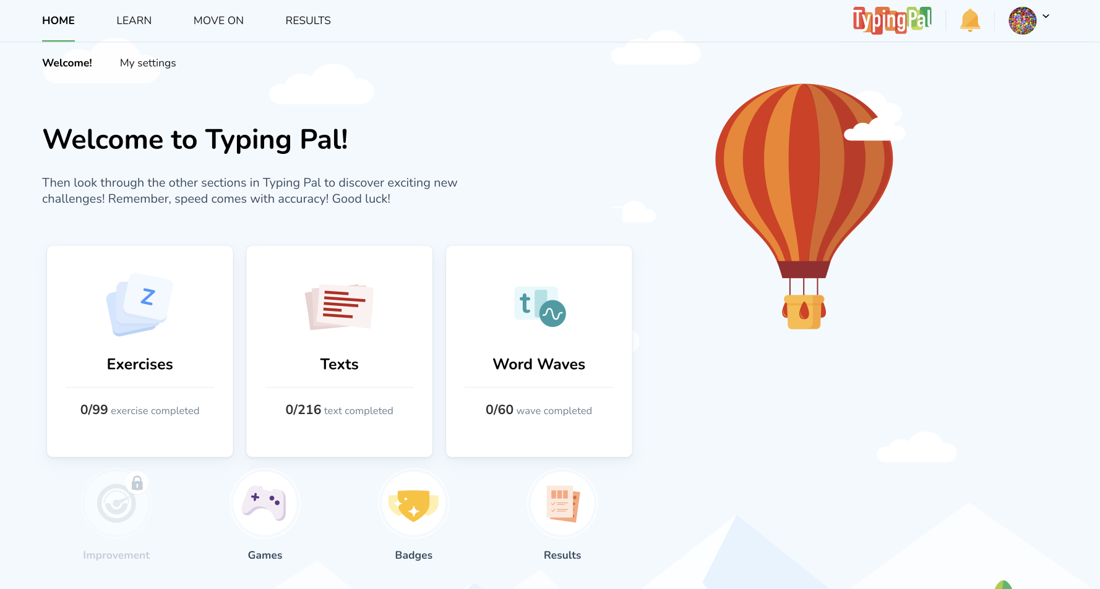This screenshot has height=589, width=1100.
Task: Open the Games controller icon
Action: [265, 503]
